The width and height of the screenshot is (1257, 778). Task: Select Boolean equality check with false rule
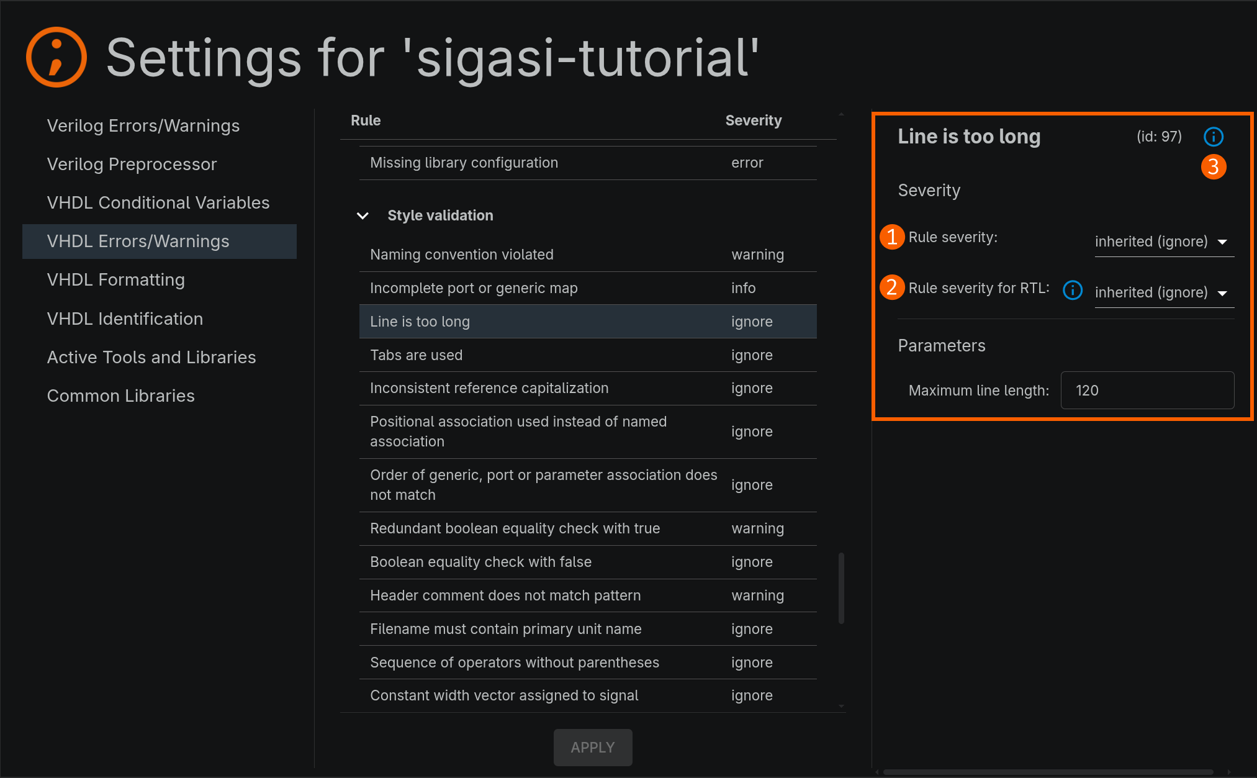point(588,562)
